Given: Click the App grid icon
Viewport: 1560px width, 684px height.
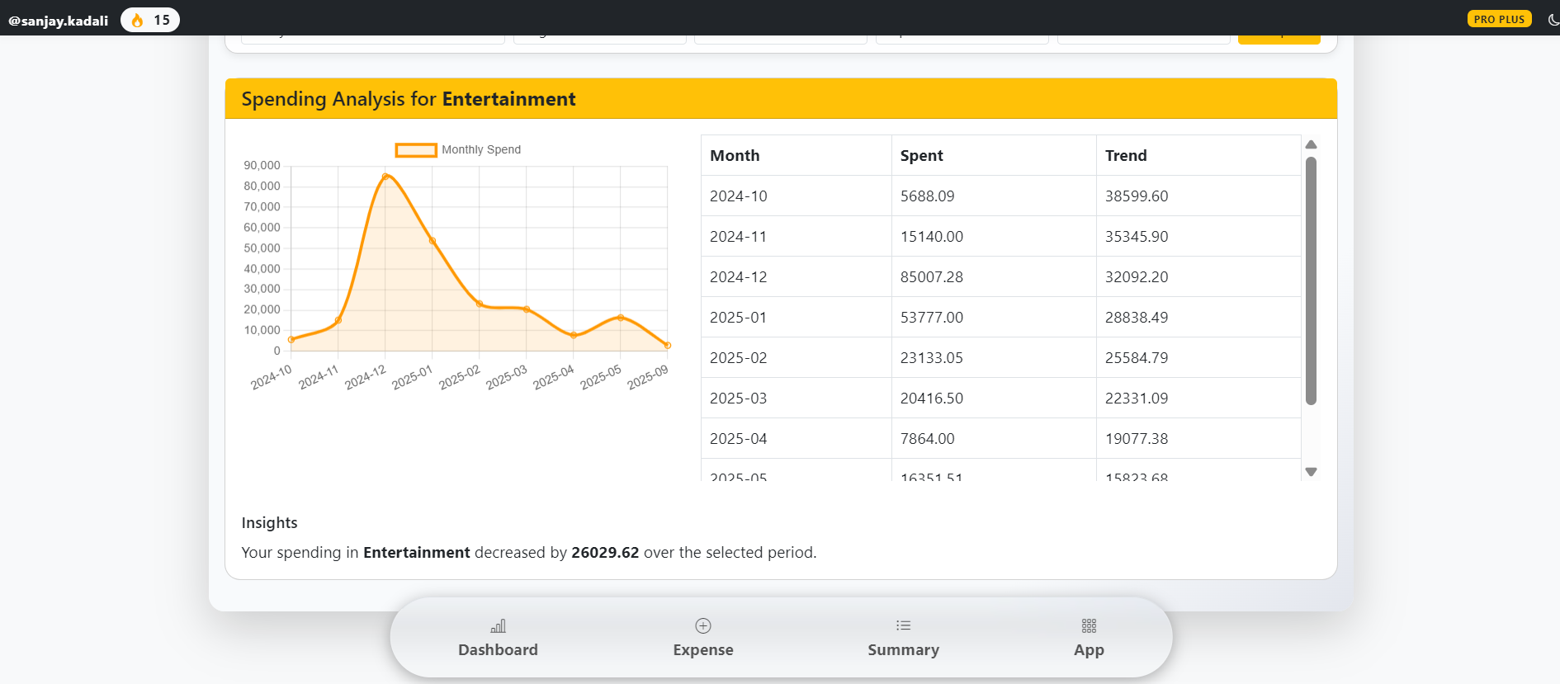Looking at the screenshot, I should [1089, 625].
